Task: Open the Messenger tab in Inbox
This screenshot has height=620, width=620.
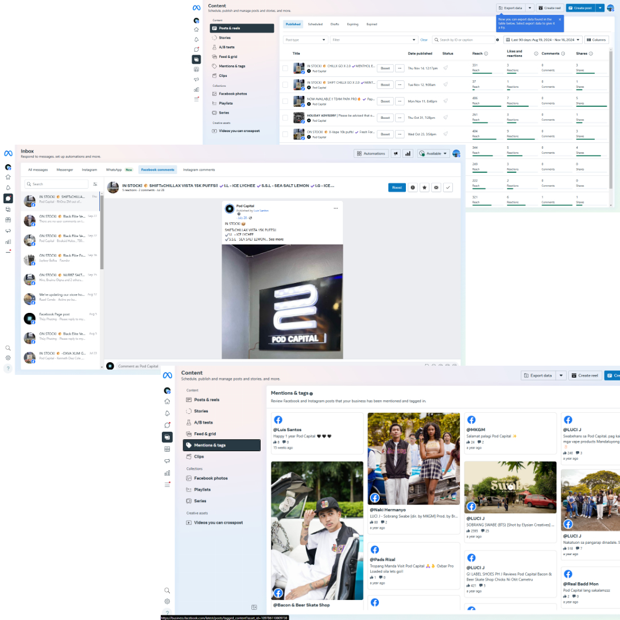Action: [x=65, y=170]
